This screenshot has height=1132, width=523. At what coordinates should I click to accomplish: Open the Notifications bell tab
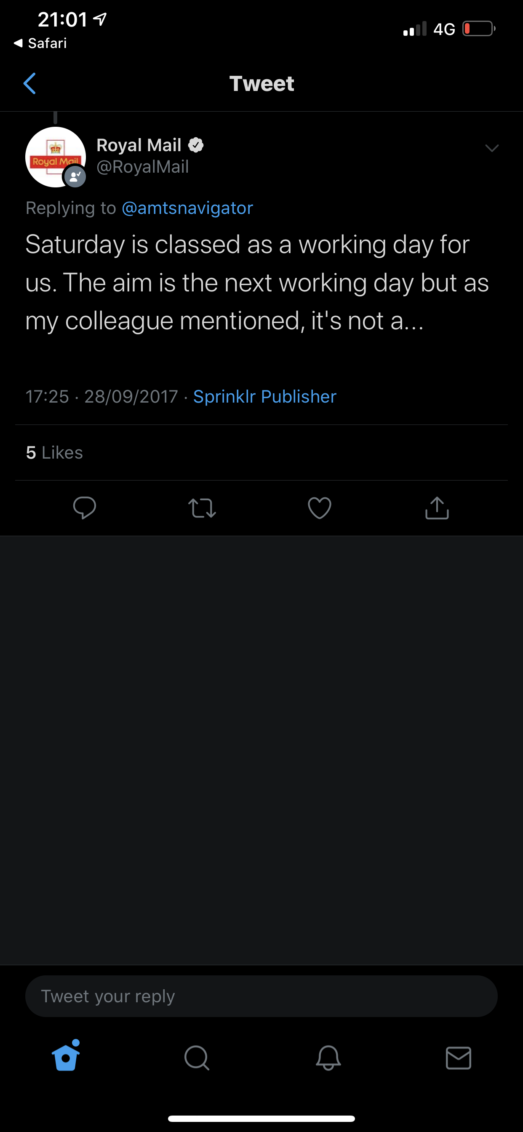click(328, 1057)
